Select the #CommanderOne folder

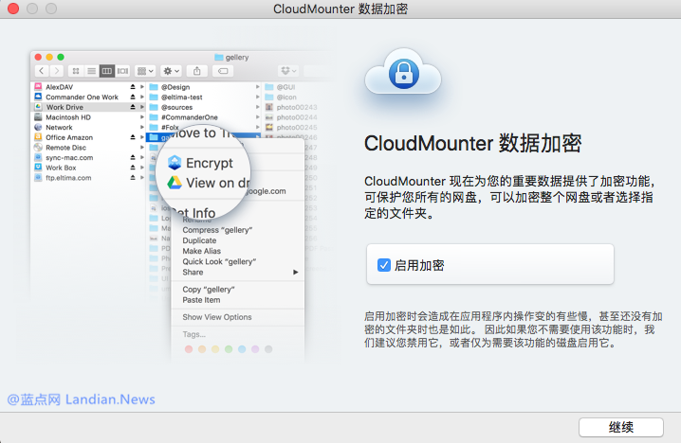(204, 117)
